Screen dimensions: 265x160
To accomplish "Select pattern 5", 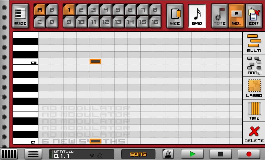I will click(x=118, y=10).
